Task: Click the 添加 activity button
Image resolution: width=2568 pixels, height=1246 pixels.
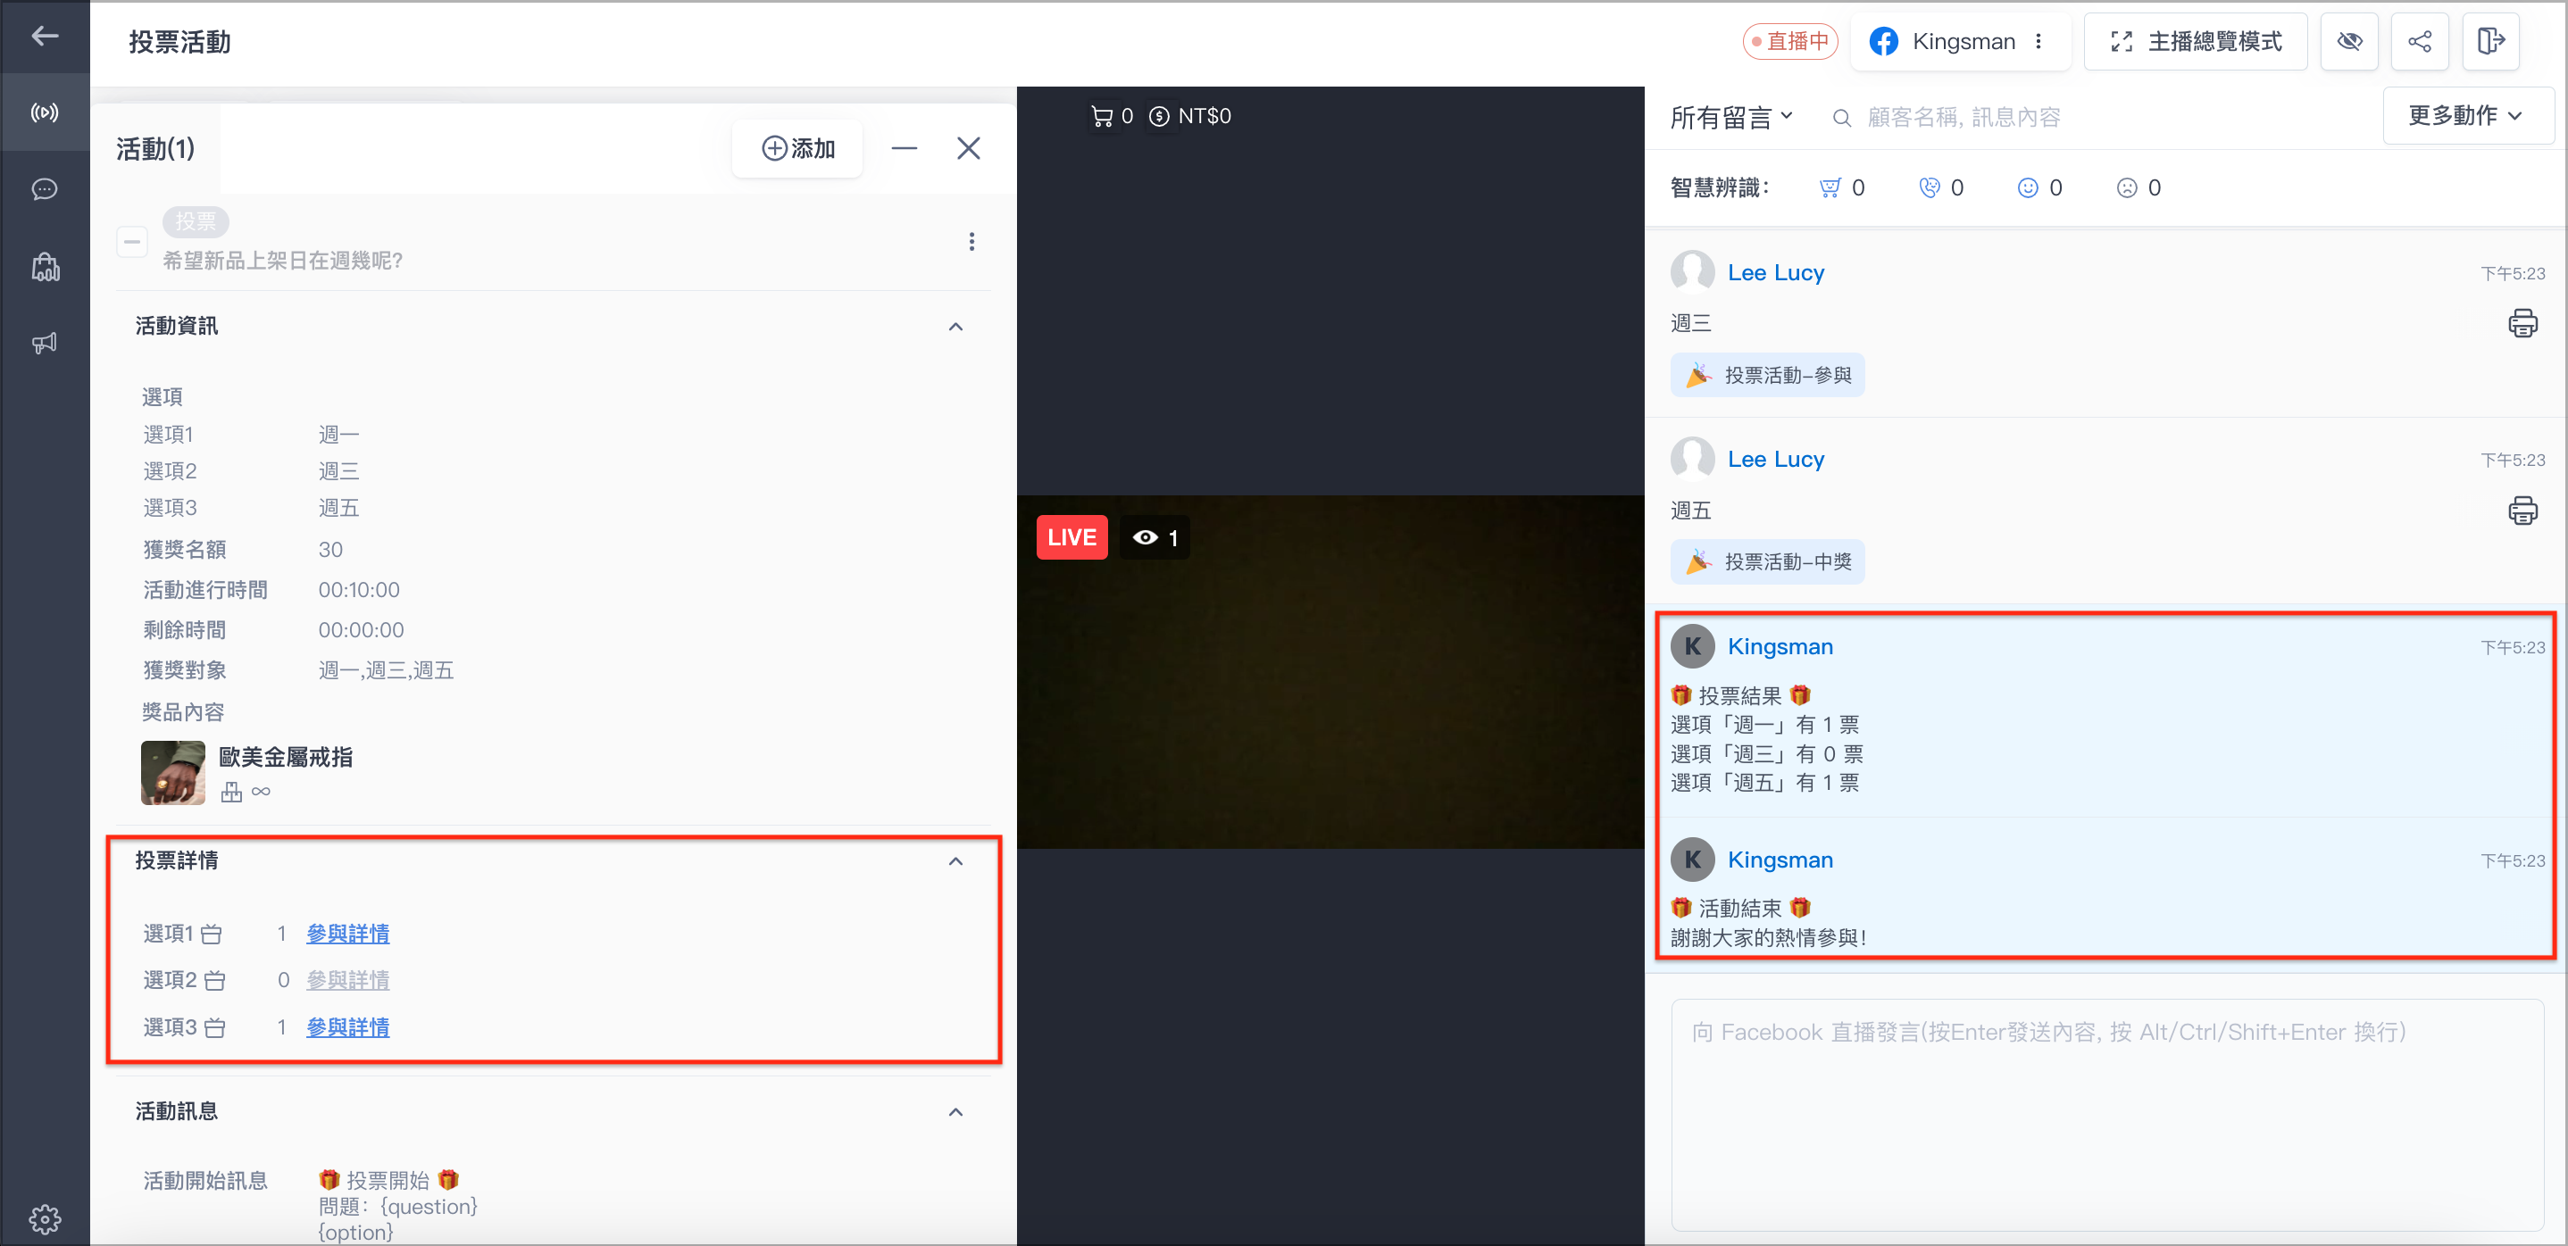Action: tap(797, 148)
